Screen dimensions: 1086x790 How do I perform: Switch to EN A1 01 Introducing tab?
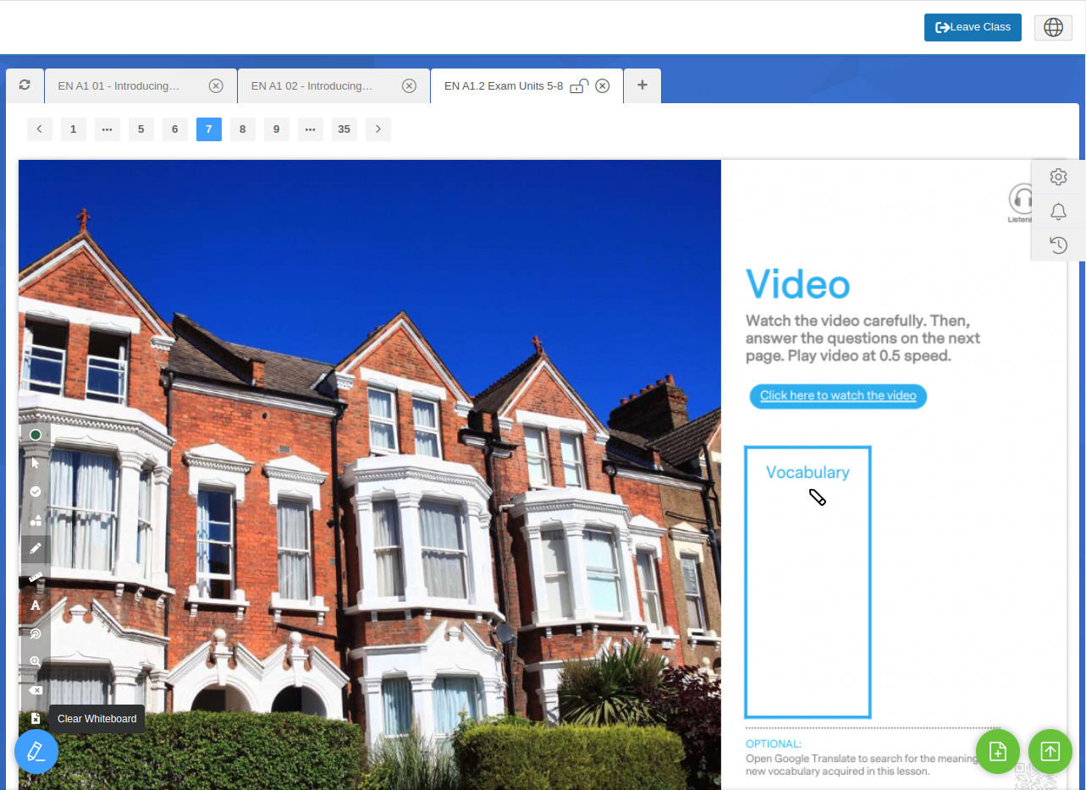click(141, 85)
